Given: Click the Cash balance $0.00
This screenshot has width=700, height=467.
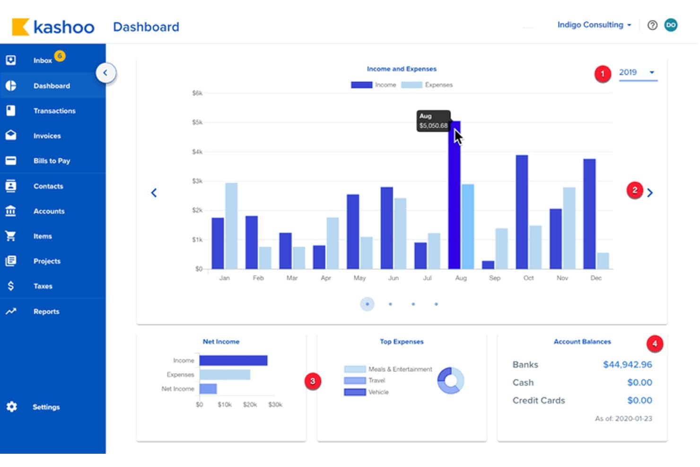Looking at the screenshot, I should click(639, 382).
